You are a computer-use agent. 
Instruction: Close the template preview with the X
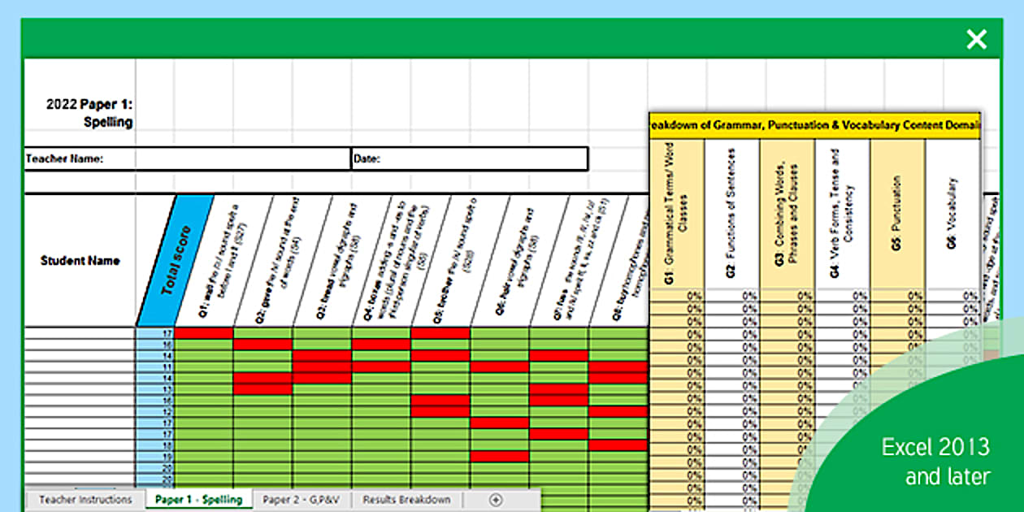click(975, 39)
